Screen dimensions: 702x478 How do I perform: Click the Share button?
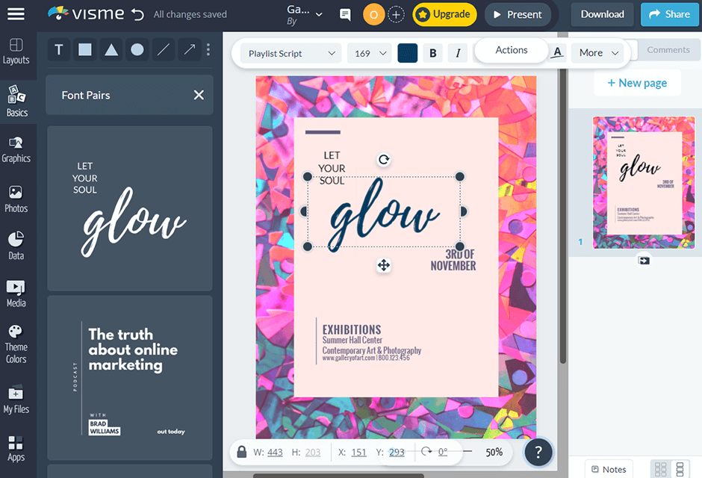click(x=669, y=14)
